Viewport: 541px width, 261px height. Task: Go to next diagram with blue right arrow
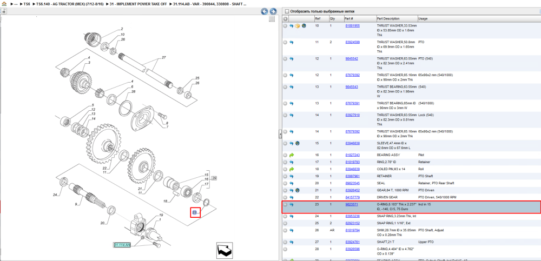point(273,11)
